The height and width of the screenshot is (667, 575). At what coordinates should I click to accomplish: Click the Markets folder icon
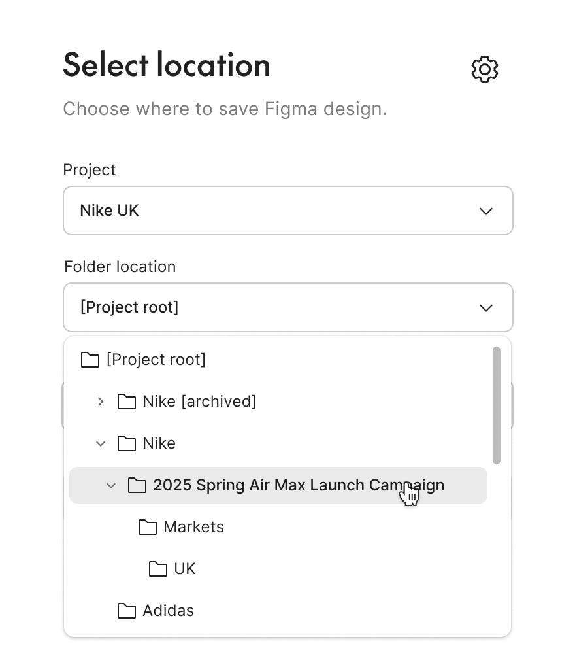[x=148, y=527]
